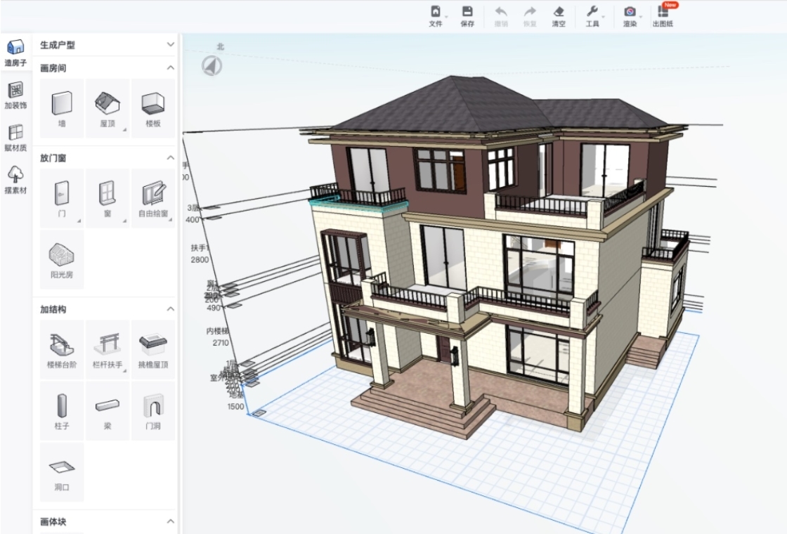Viewport: 787px width, 534px height.
Task: Add a 柱子 column
Action: (62, 410)
